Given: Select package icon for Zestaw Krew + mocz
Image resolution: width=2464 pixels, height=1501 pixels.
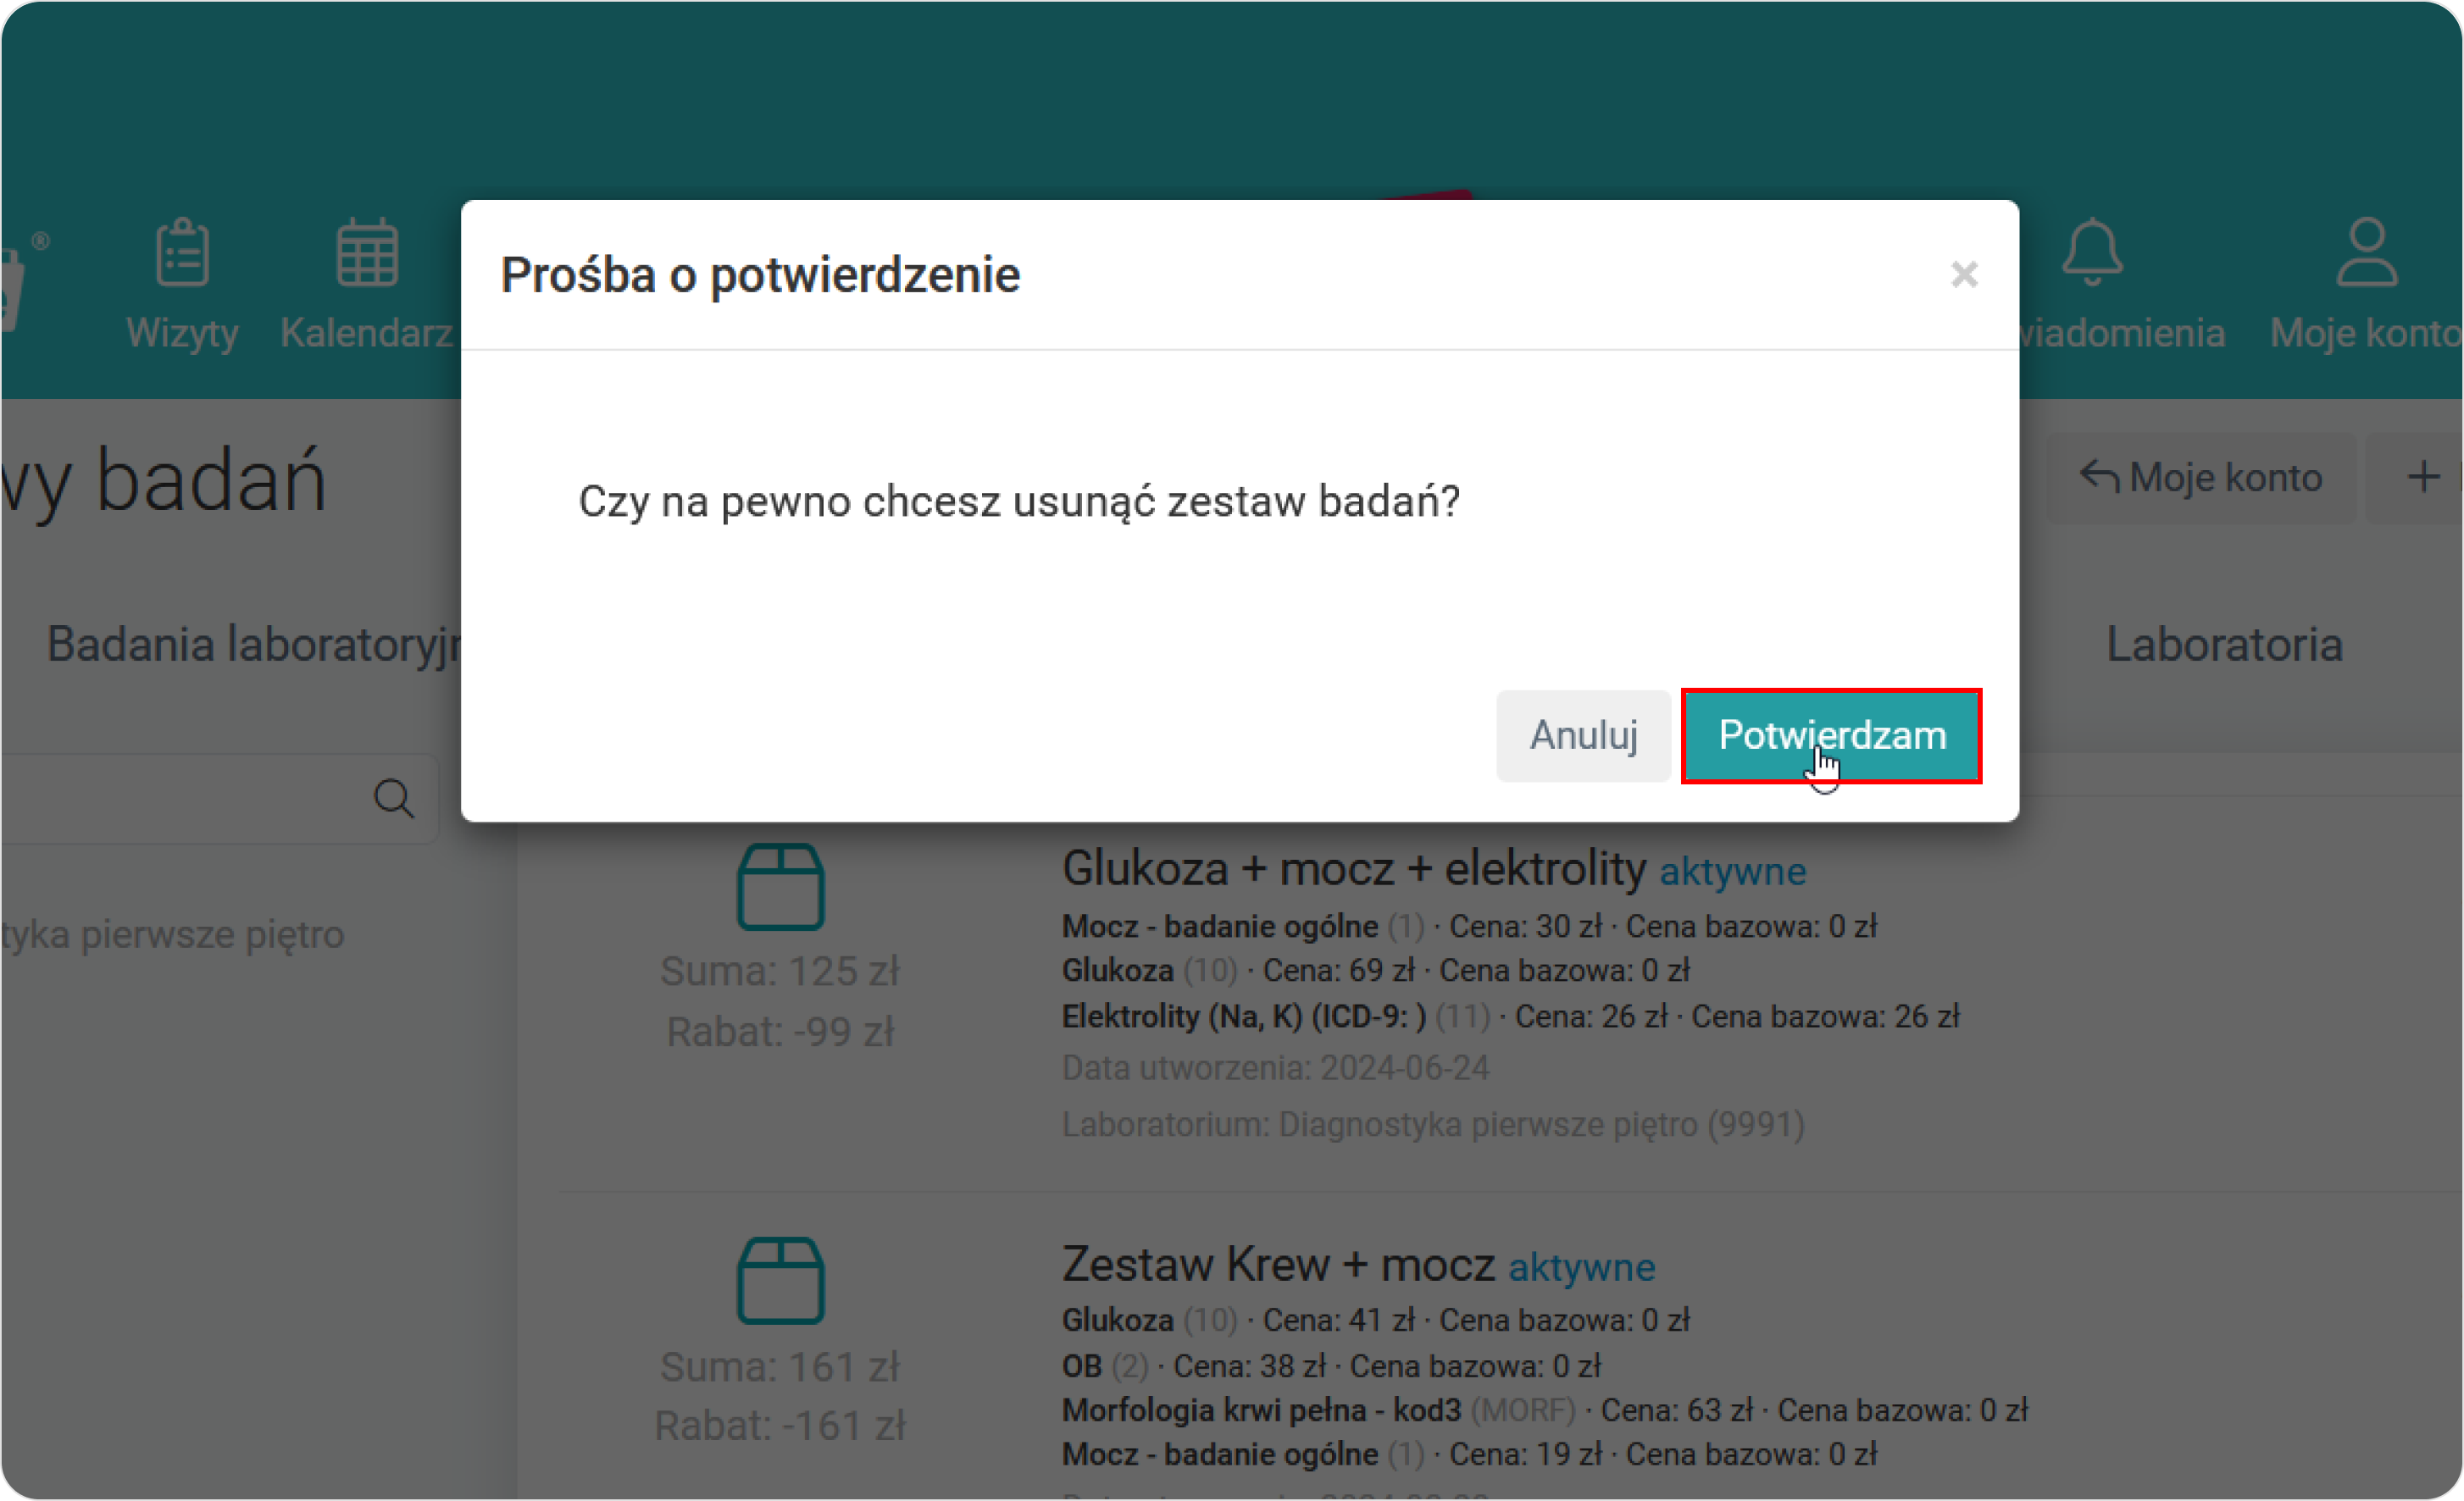Looking at the screenshot, I should pyautogui.click(x=781, y=1281).
